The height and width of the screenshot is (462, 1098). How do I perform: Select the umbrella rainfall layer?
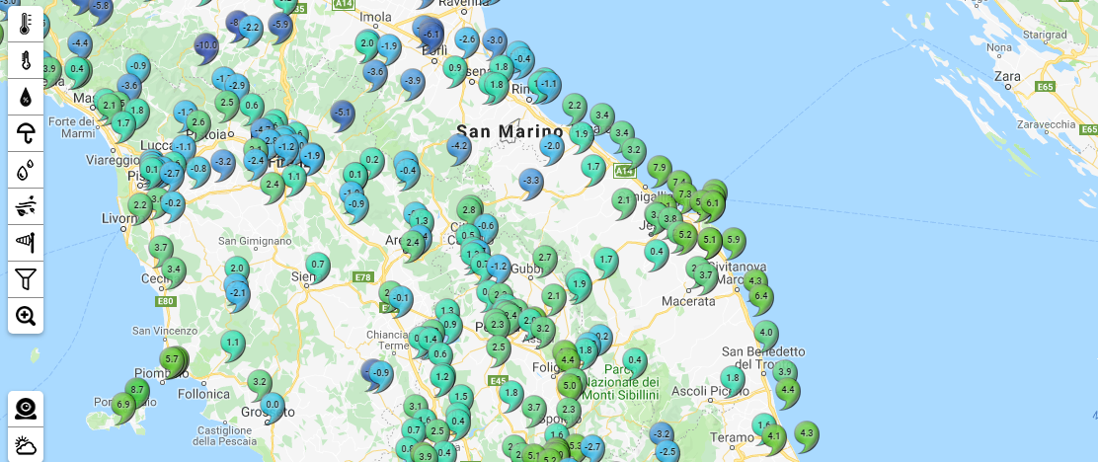[x=26, y=133]
